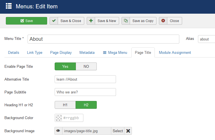Set Enable Page Title to NO
The height and width of the screenshot is (140, 215).
(86, 66)
